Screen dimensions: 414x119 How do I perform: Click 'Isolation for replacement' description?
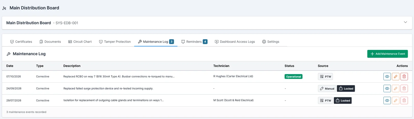coord(114,100)
